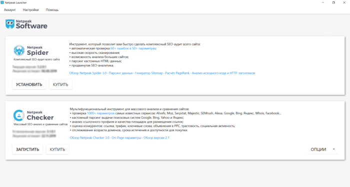Open the 'Обзор версии 2.1' link
This screenshot has height=187, width=350.
tap(156, 138)
